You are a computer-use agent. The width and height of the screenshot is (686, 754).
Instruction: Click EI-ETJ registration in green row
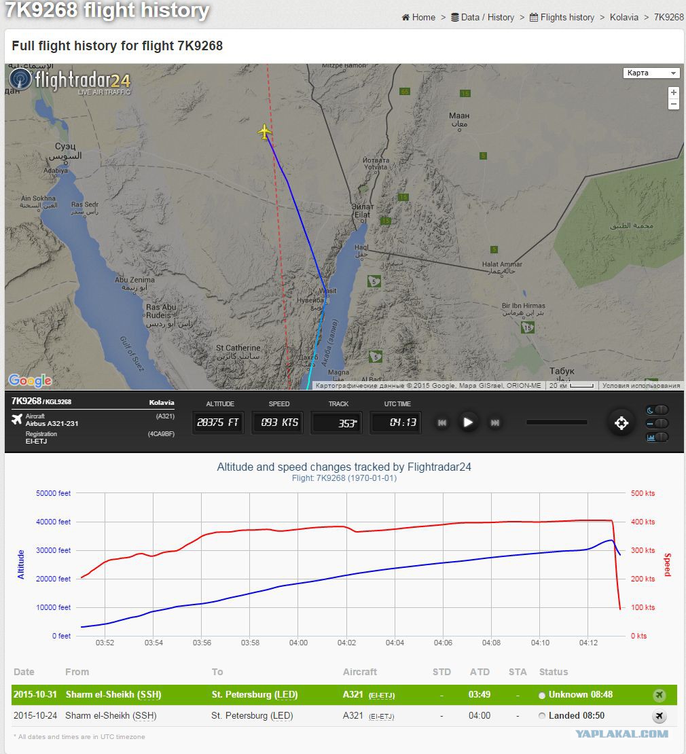tap(382, 696)
